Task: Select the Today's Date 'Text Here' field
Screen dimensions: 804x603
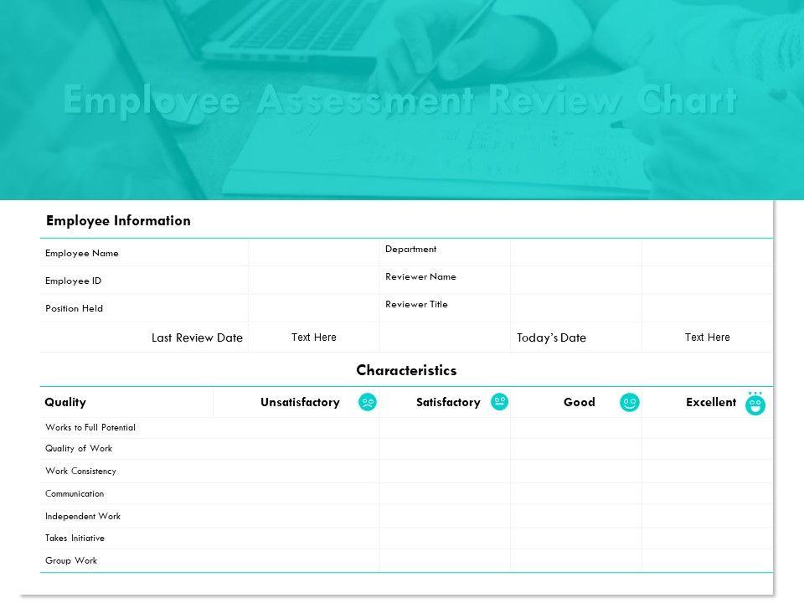Action: click(x=707, y=338)
